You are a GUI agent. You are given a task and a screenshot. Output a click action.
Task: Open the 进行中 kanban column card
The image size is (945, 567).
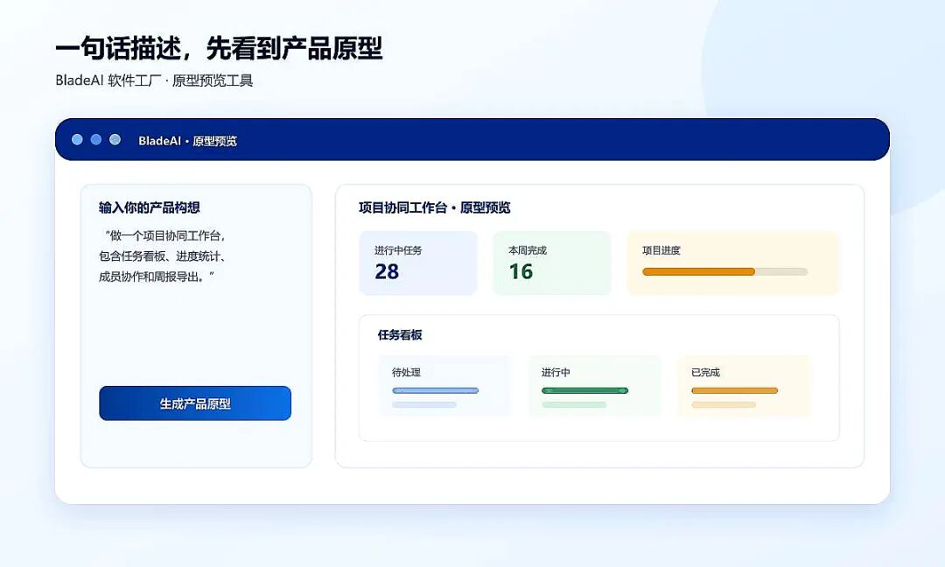click(595, 386)
